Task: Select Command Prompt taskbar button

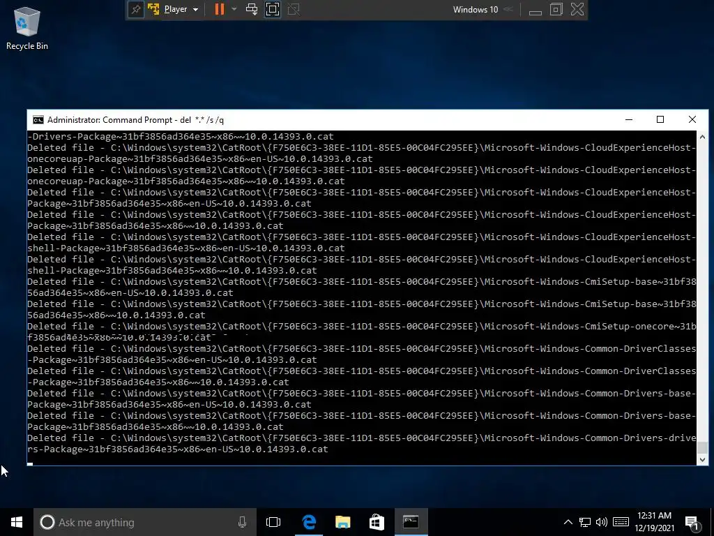Action: point(411,522)
